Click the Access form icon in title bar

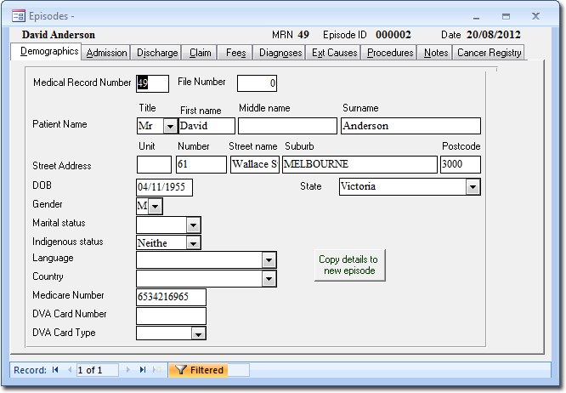click(x=18, y=16)
